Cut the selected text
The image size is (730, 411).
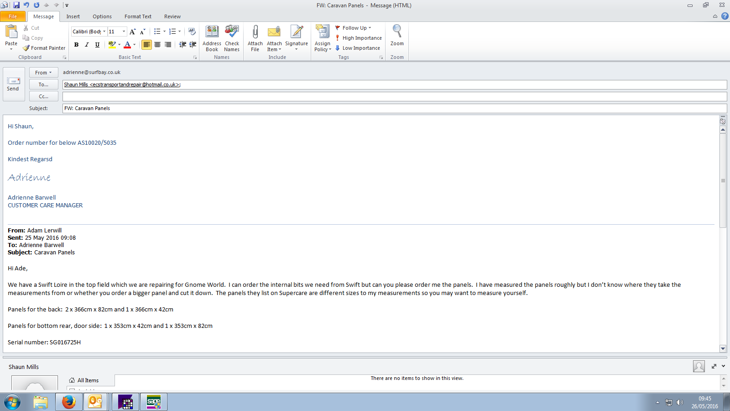(31, 28)
